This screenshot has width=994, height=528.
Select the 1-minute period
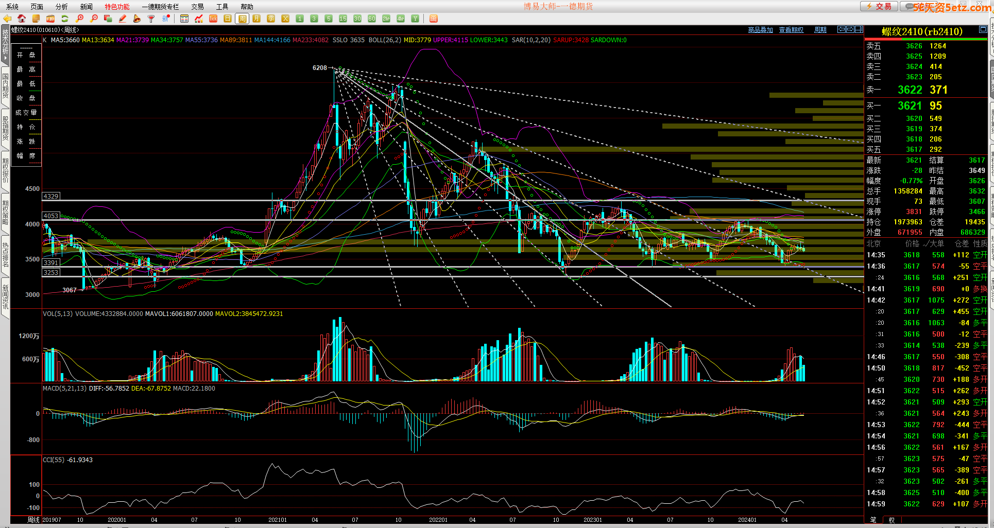click(x=300, y=19)
